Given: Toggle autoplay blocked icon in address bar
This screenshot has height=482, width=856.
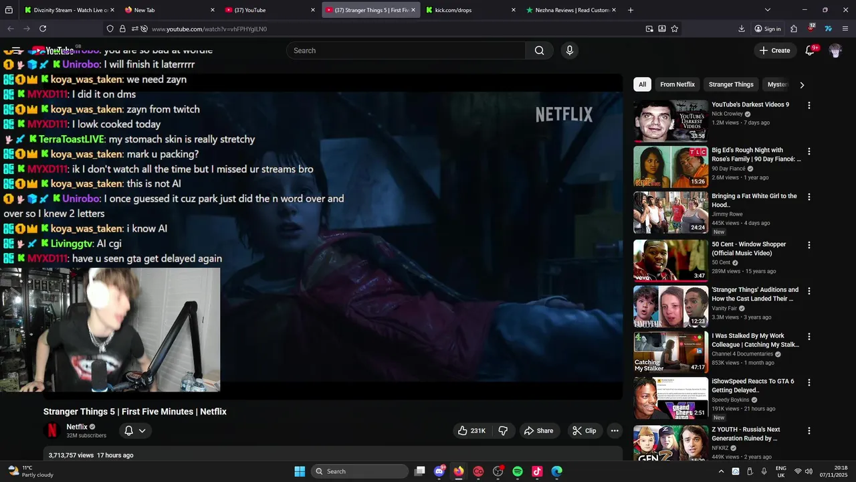Looking at the screenshot, I should click(x=144, y=29).
